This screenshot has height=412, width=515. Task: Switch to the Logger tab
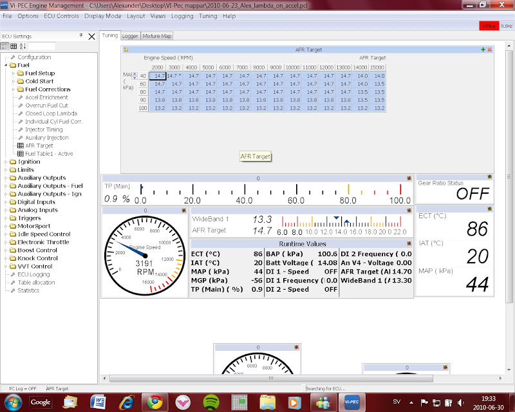pos(130,36)
